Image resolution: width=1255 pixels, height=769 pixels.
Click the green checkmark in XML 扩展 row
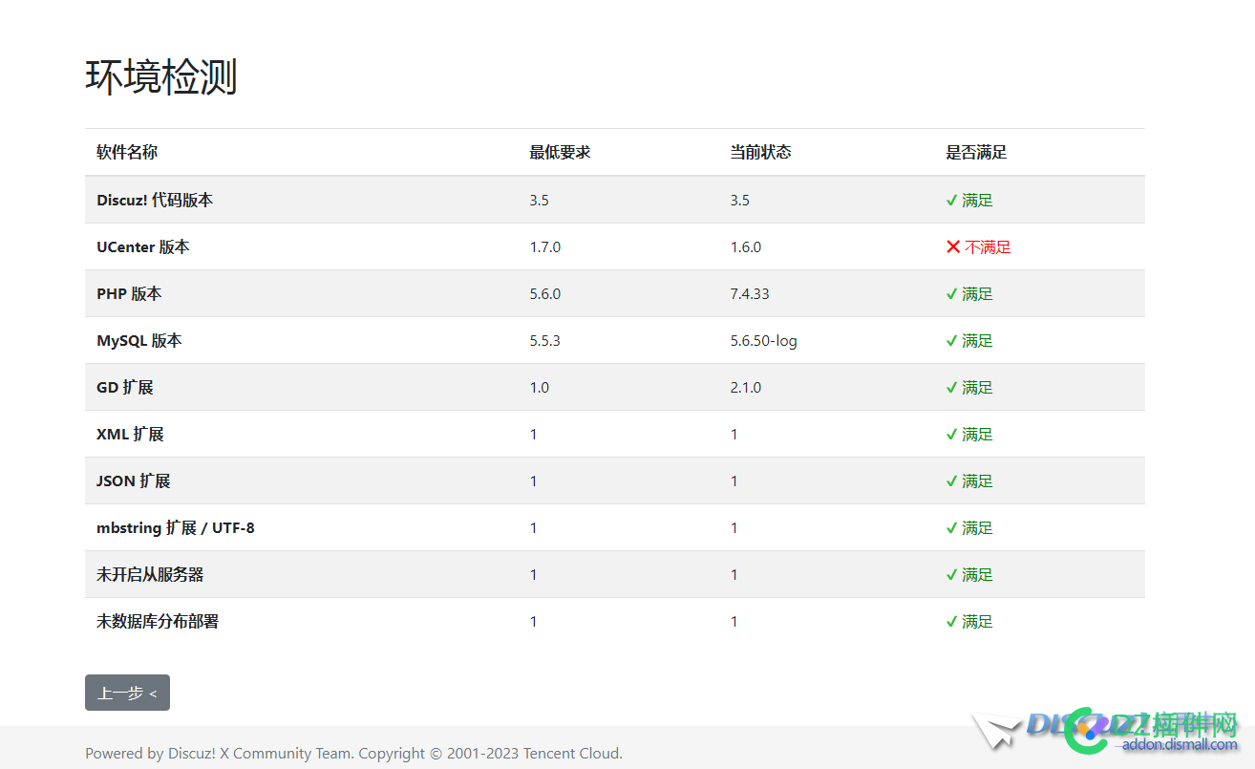pyautogui.click(x=951, y=434)
